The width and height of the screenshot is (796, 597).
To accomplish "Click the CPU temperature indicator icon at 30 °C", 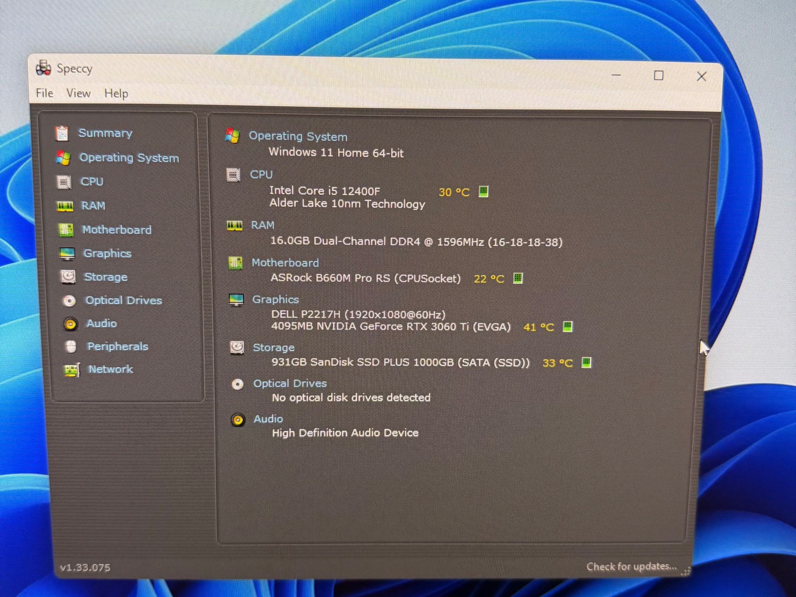I will pos(483,191).
